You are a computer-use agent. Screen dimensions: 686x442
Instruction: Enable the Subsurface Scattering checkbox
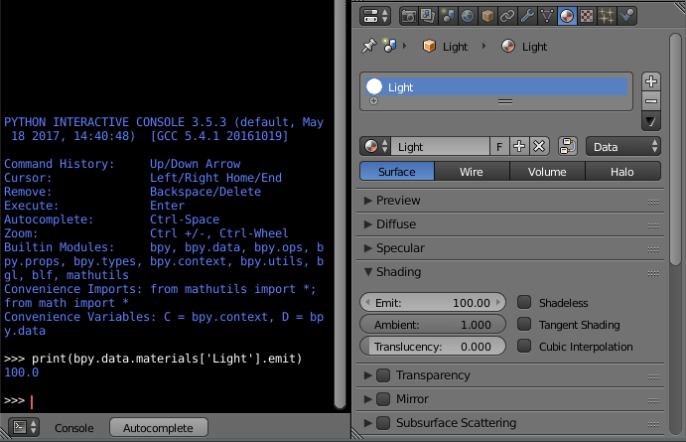(383, 423)
